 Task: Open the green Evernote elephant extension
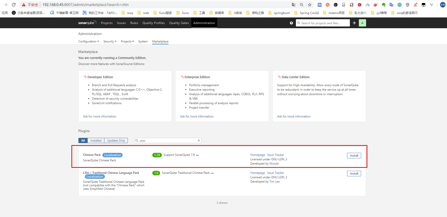[384, 5]
